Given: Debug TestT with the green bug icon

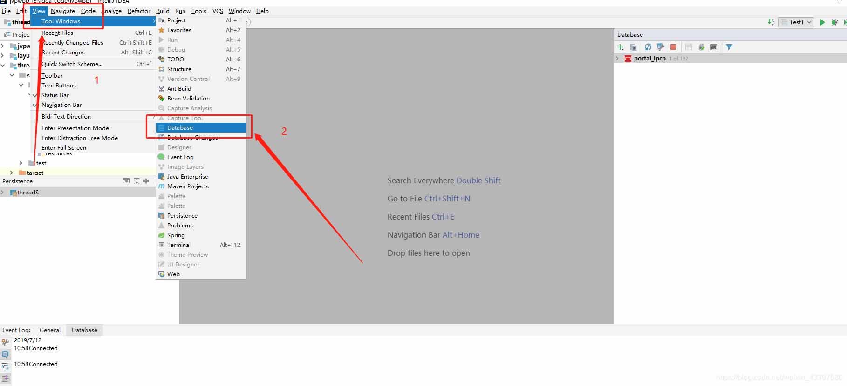Looking at the screenshot, I should click(x=834, y=22).
